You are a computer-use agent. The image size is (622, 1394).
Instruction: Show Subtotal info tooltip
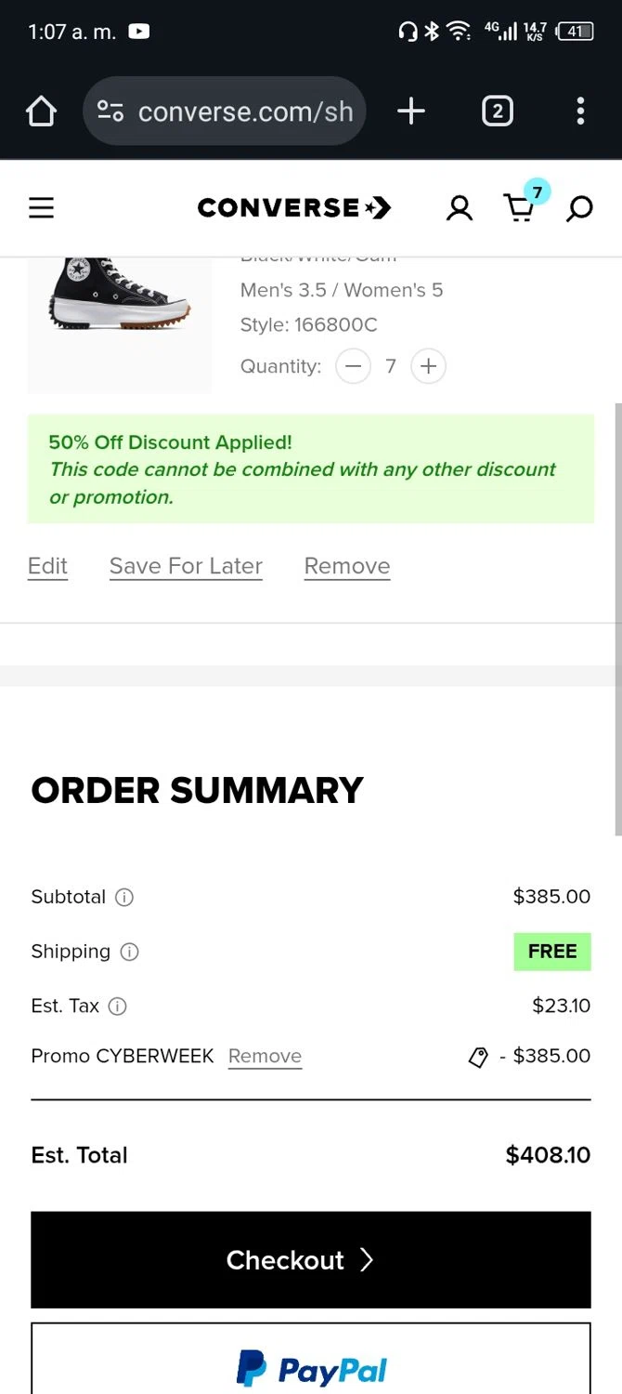(x=124, y=897)
